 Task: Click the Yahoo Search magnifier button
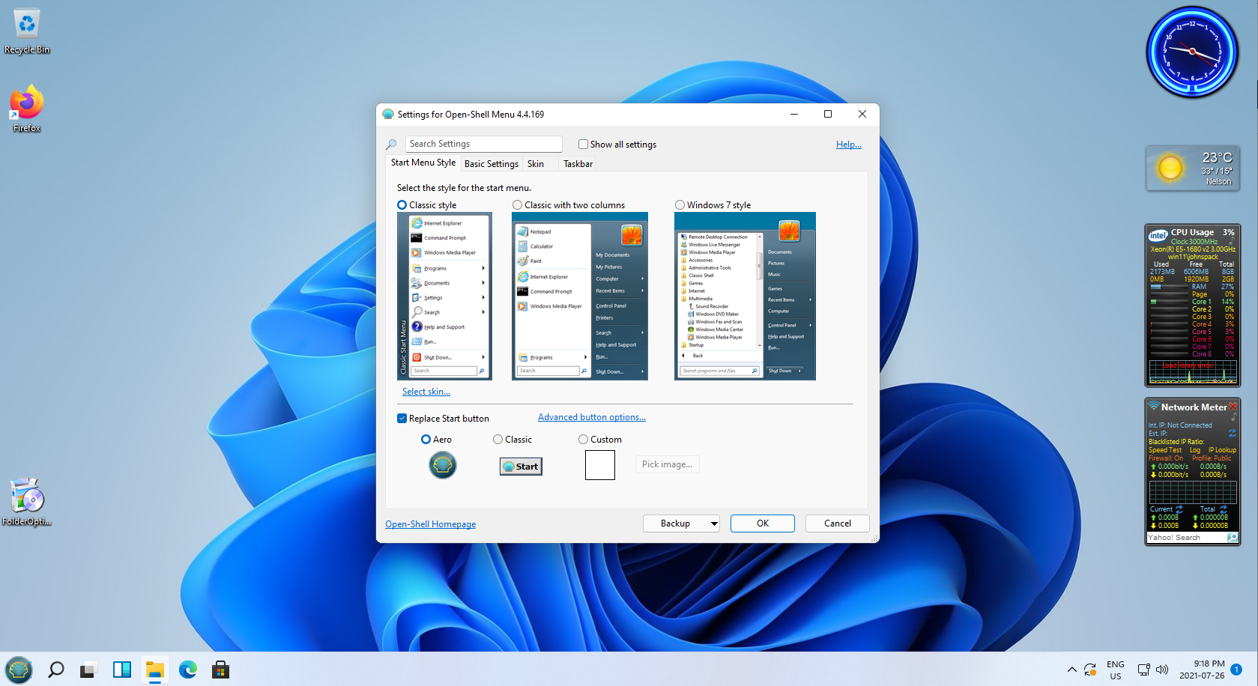pyautogui.click(x=1233, y=538)
